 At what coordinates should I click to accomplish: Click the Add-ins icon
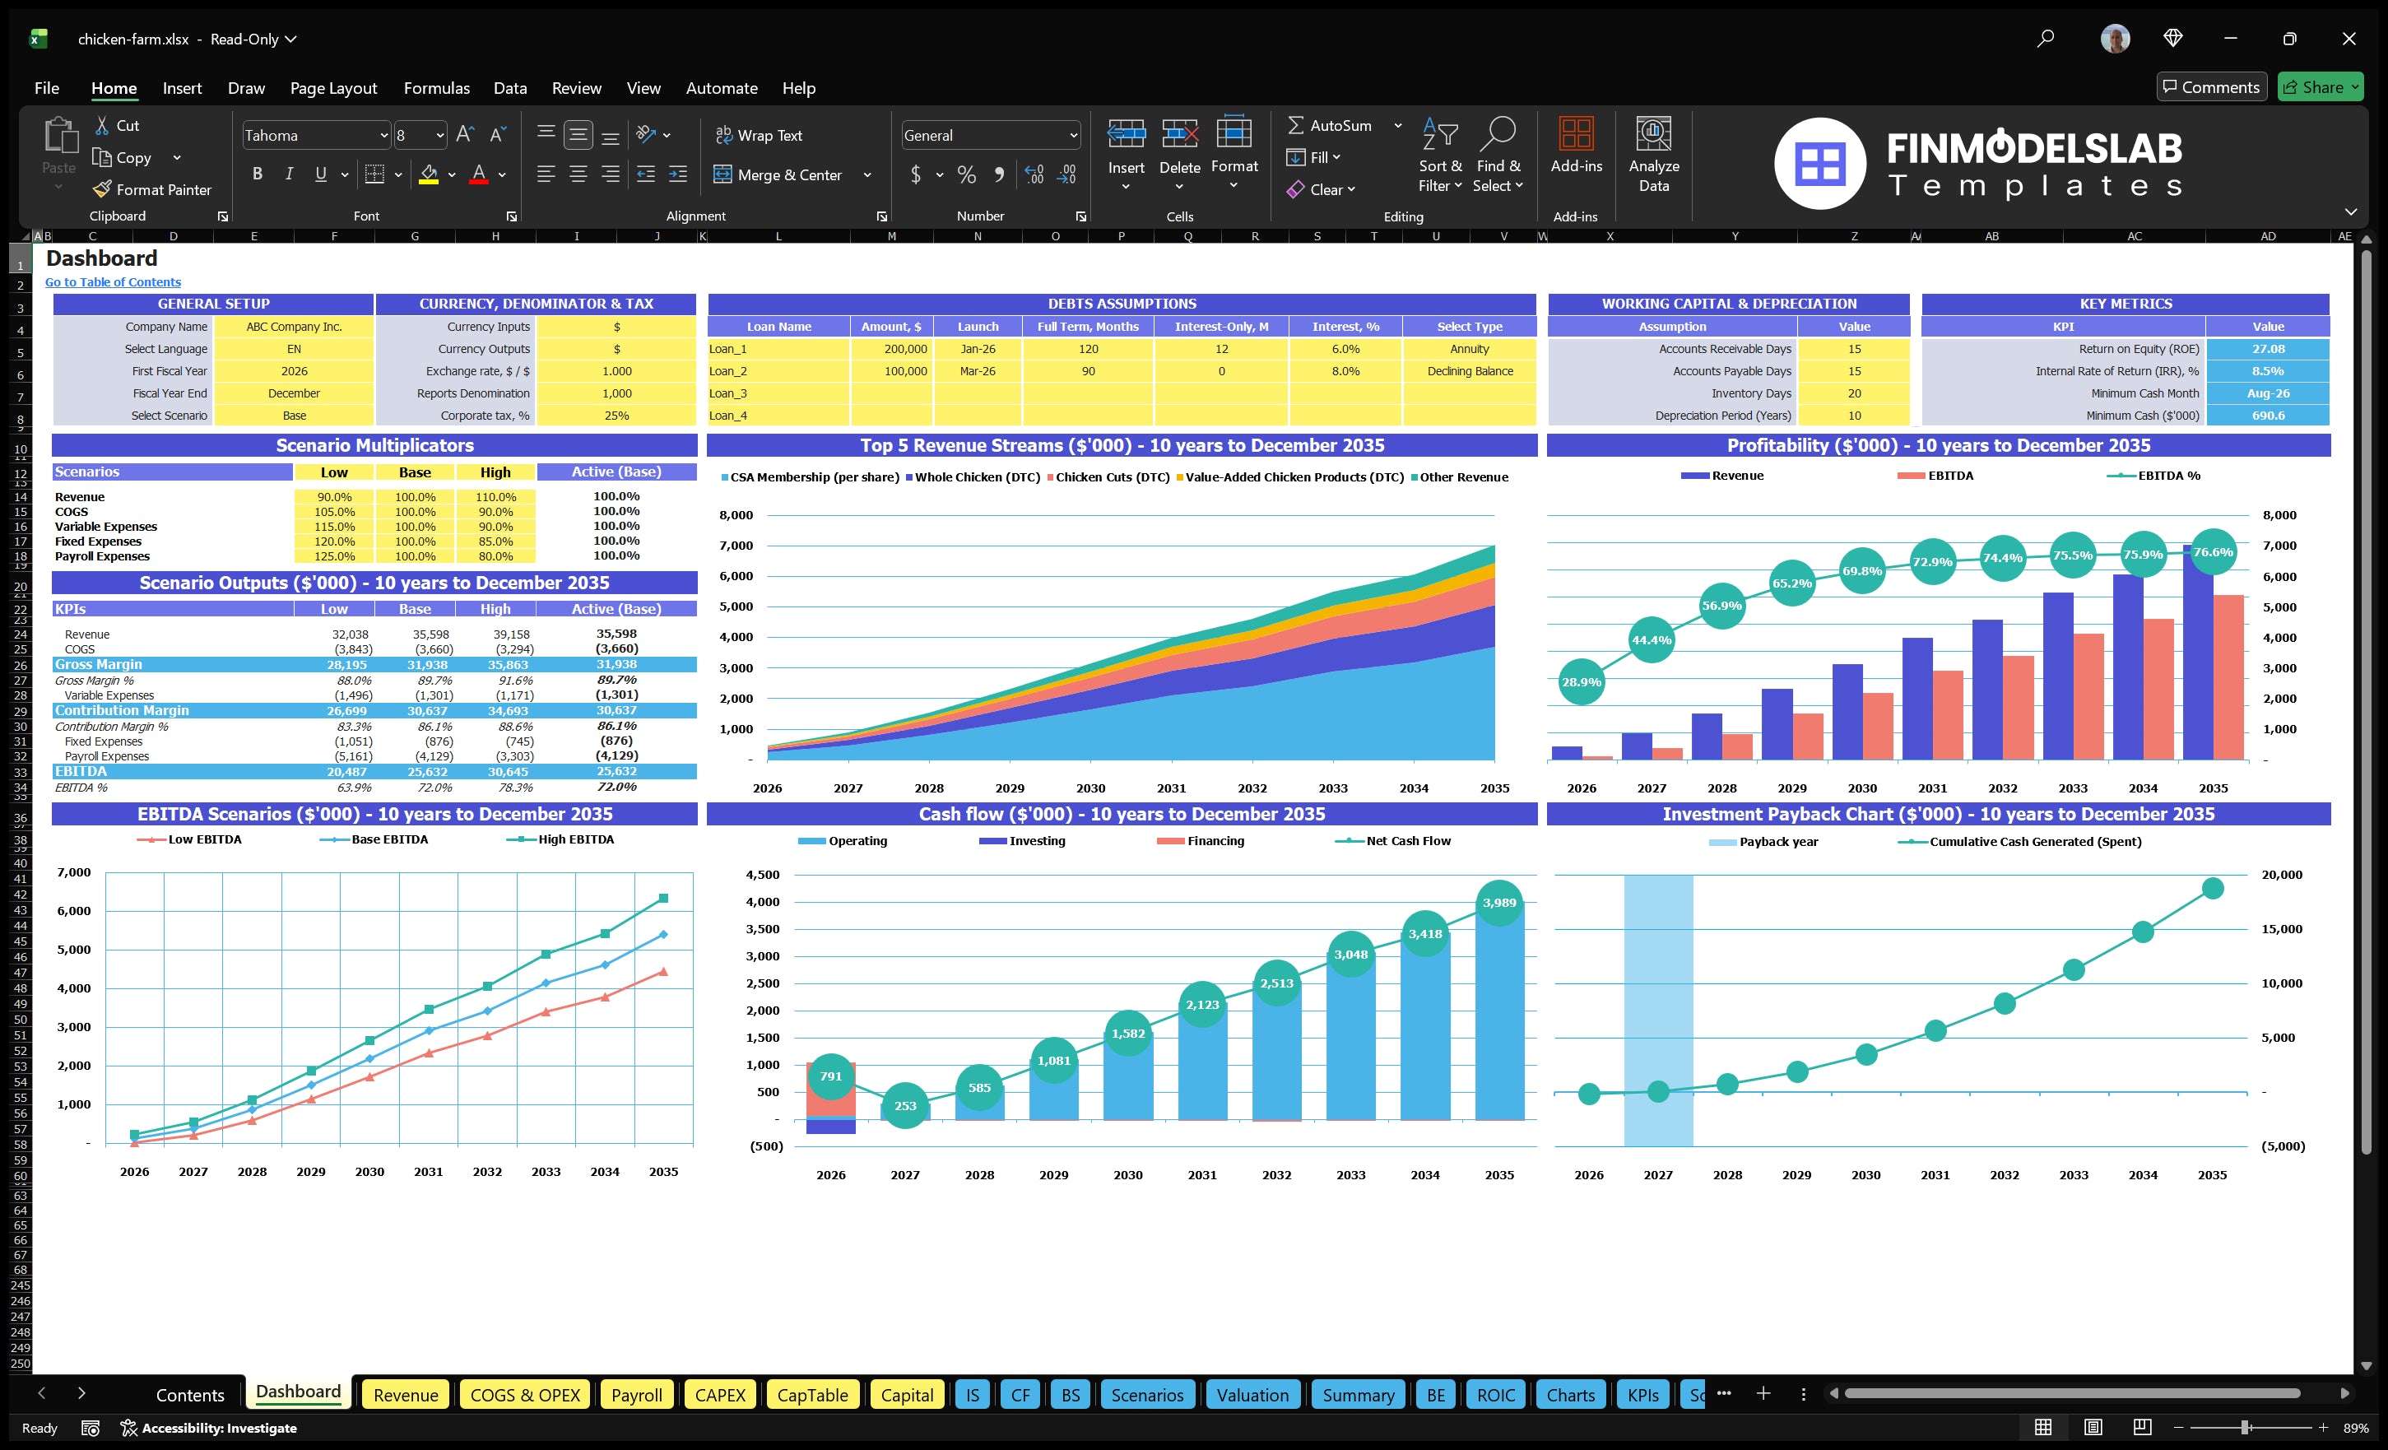coord(1576,132)
